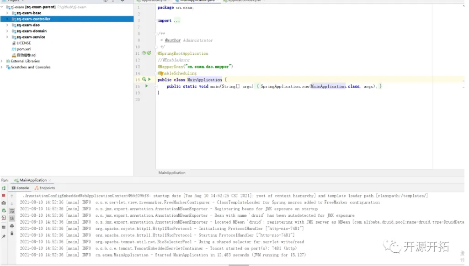469x266 pixels.
Task: Close the MainApplication run tab
Action: (x=50, y=180)
